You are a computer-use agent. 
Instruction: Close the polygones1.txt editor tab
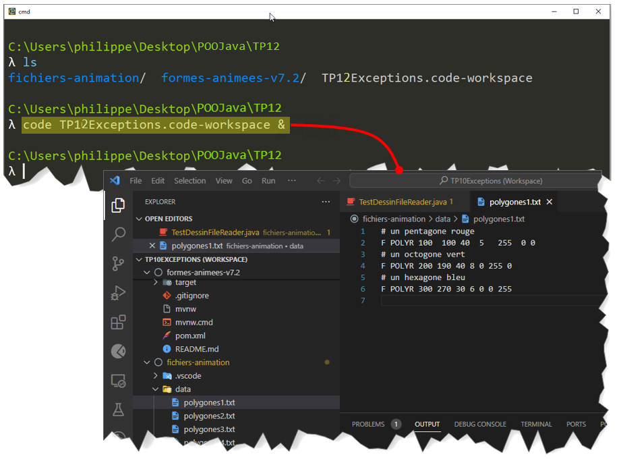tap(550, 202)
